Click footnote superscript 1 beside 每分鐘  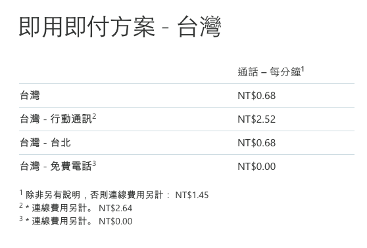coord(303,69)
